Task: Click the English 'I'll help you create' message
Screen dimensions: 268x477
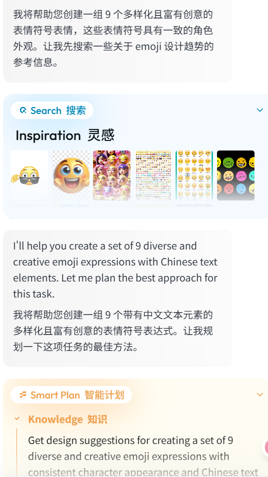Action: coord(115,270)
